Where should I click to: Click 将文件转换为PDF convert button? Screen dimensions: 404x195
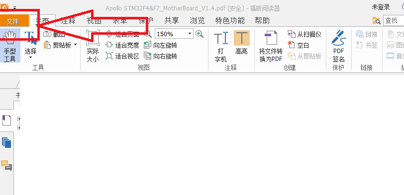(271, 46)
